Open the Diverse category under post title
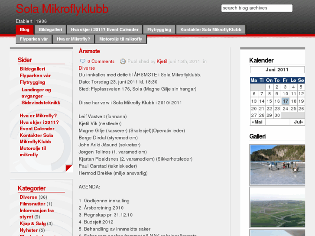 tap(87, 68)
